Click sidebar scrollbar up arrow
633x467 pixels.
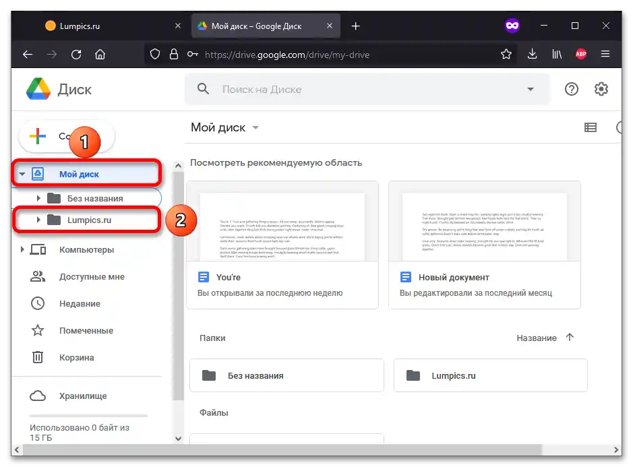coord(178,166)
